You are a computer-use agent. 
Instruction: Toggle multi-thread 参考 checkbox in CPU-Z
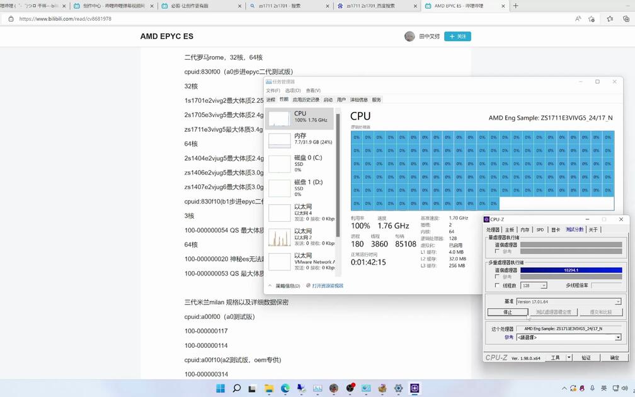(497, 277)
